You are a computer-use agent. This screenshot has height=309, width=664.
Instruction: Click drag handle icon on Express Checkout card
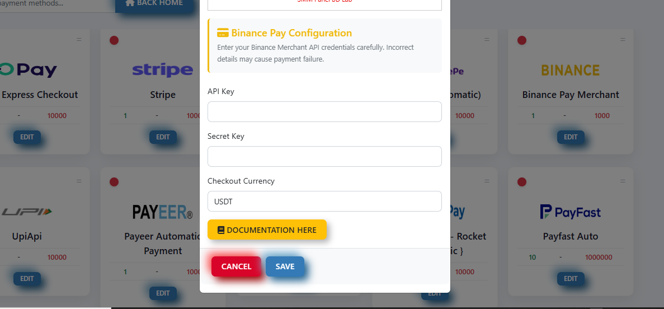[x=79, y=39]
